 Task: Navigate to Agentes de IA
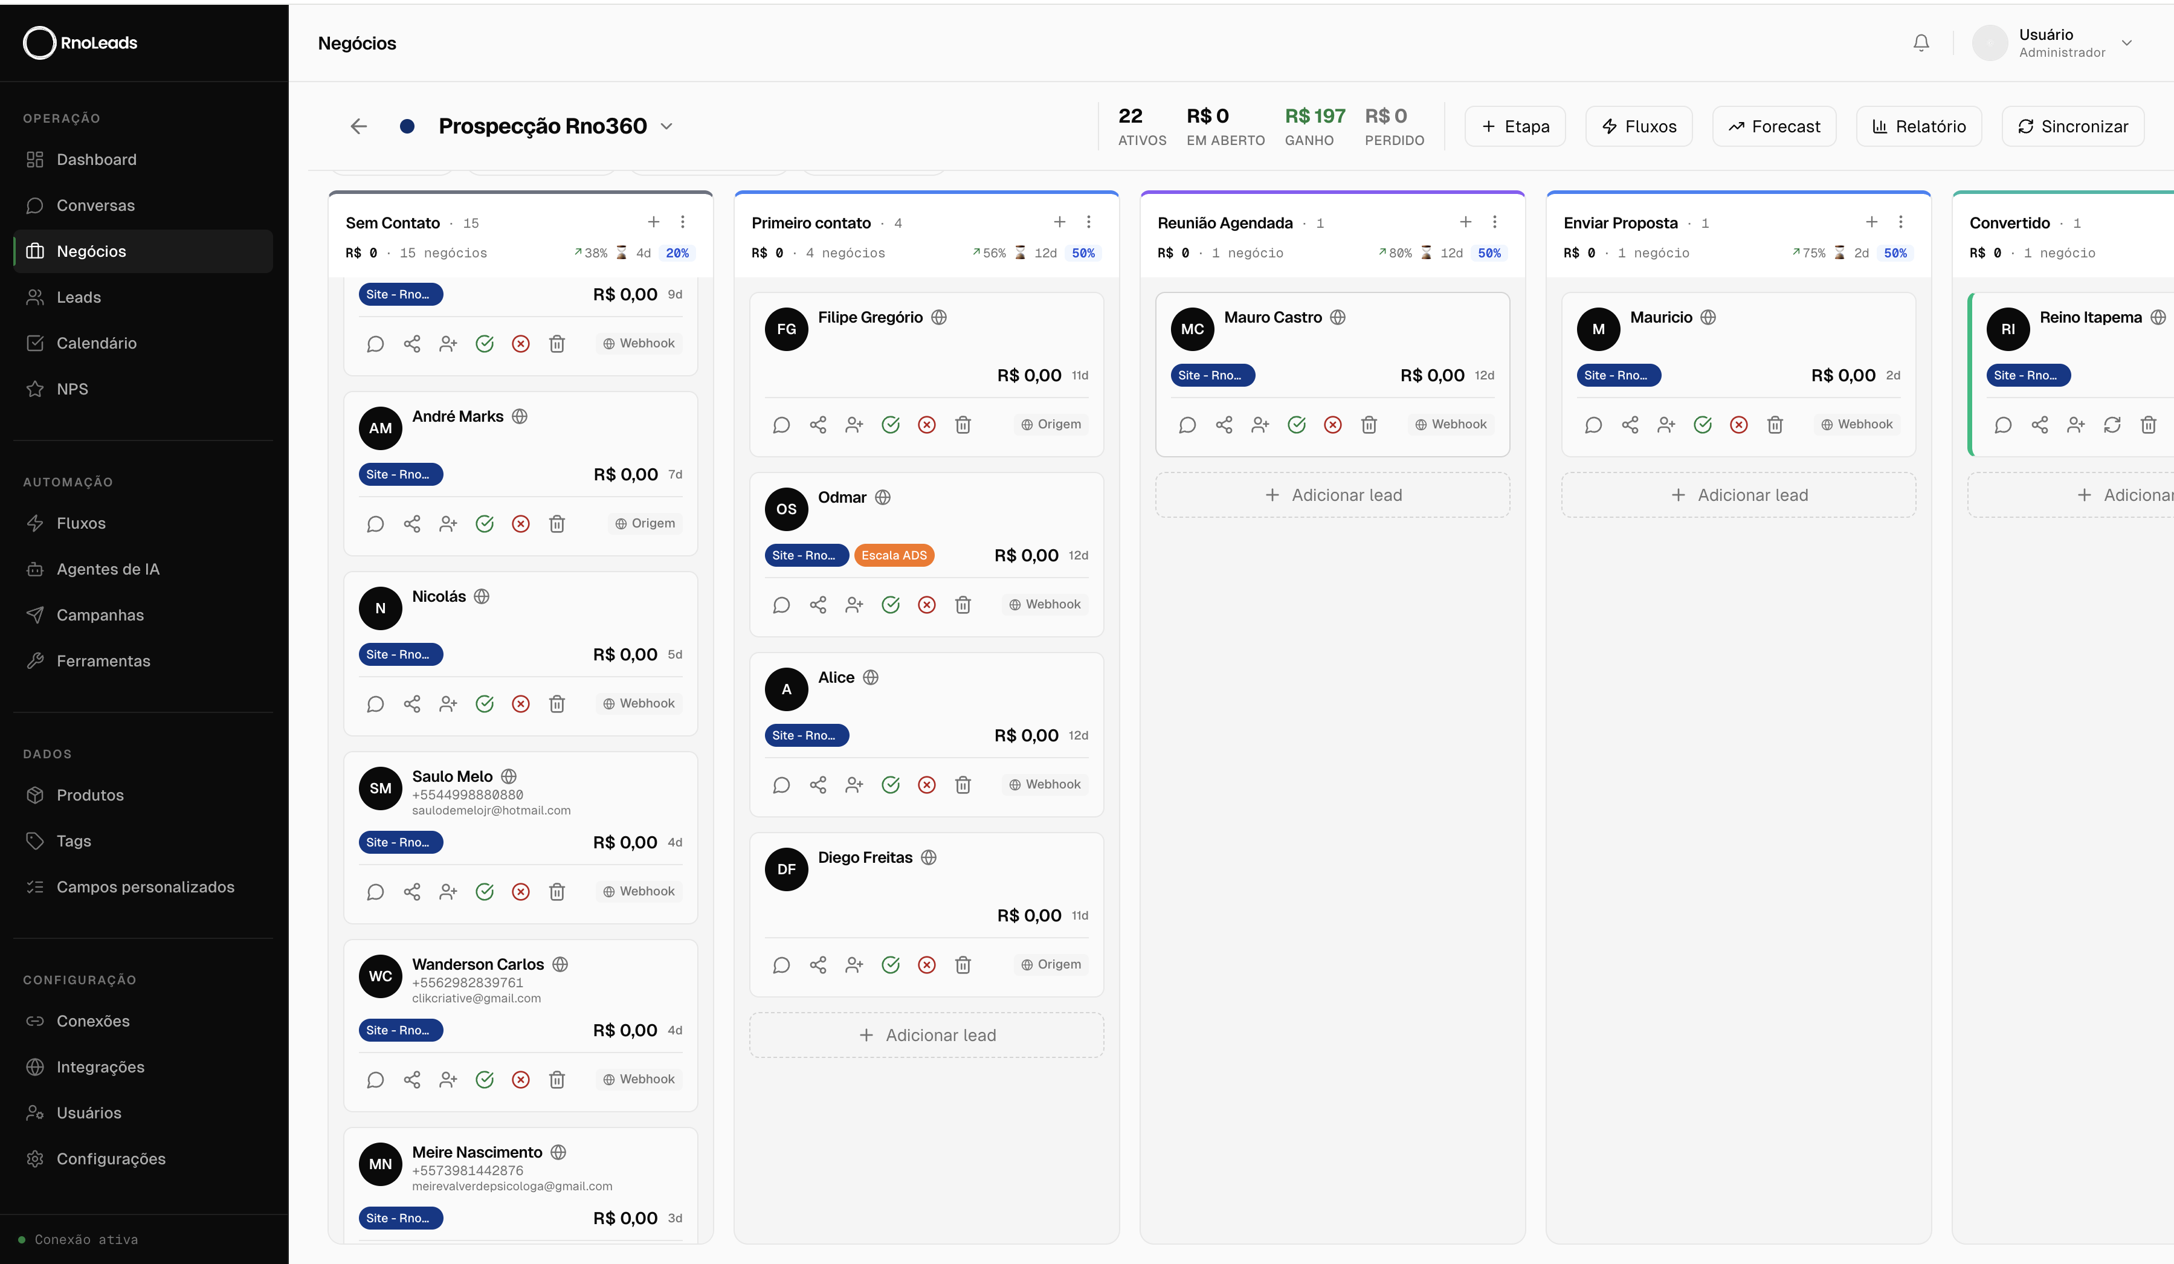click(x=143, y=569)
